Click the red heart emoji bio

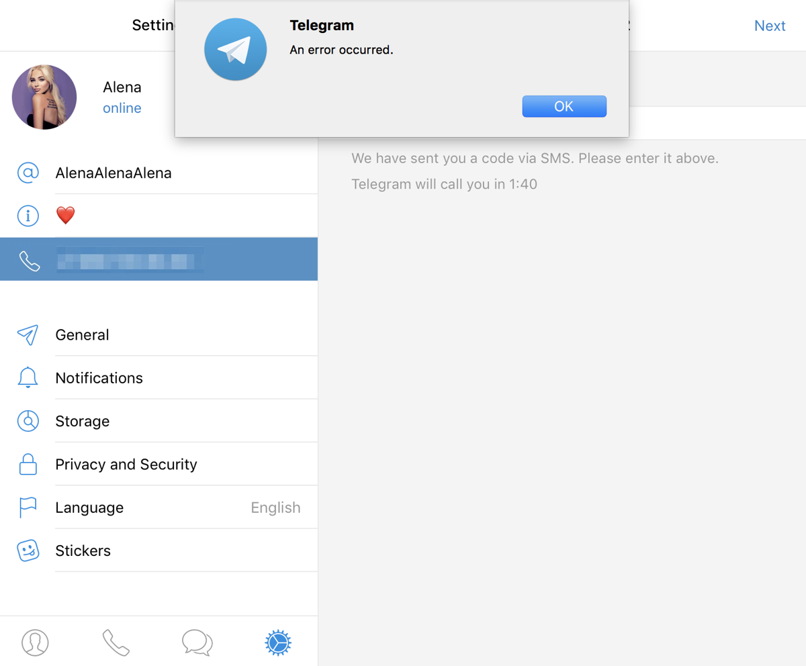click(65, 216)
